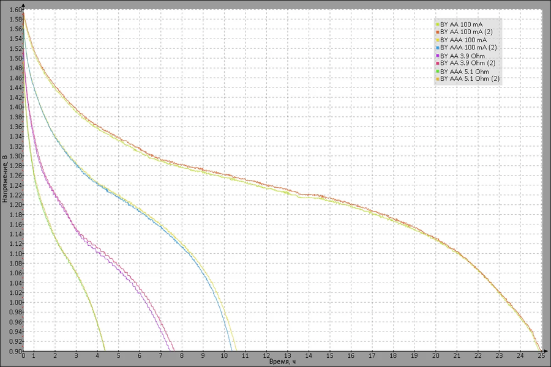Click the 20 tick label on time axis
This screenshot has height=367, width=551.
[435, 356]
